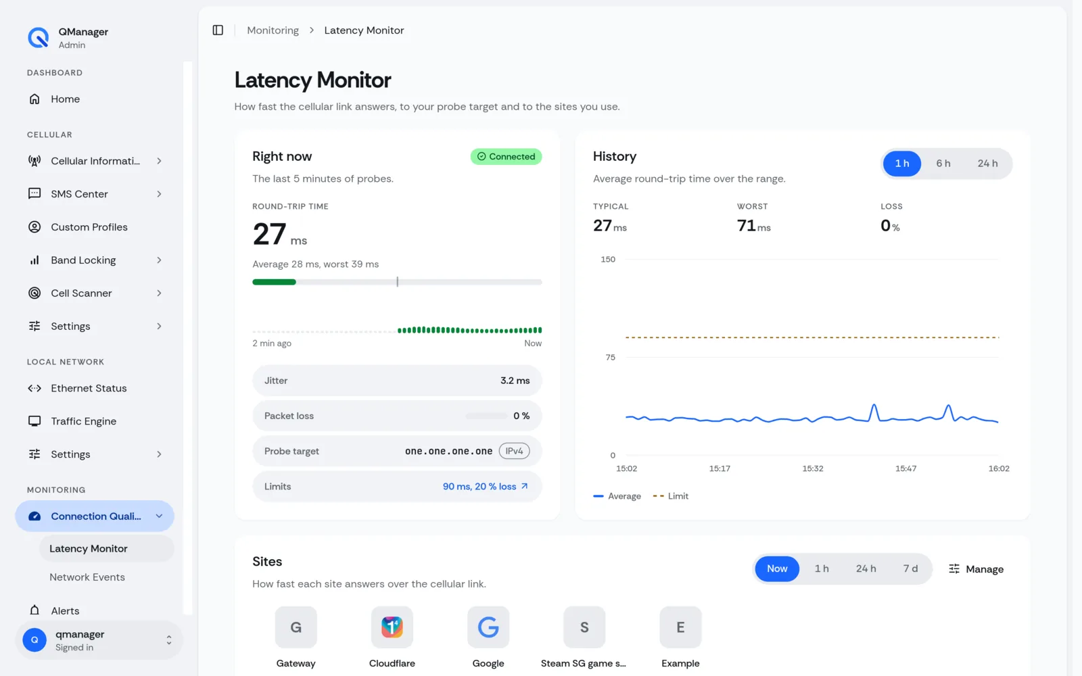Click the Manage sites button
This screenshot has width=1082, height=676.
click(x=976, y=569)
